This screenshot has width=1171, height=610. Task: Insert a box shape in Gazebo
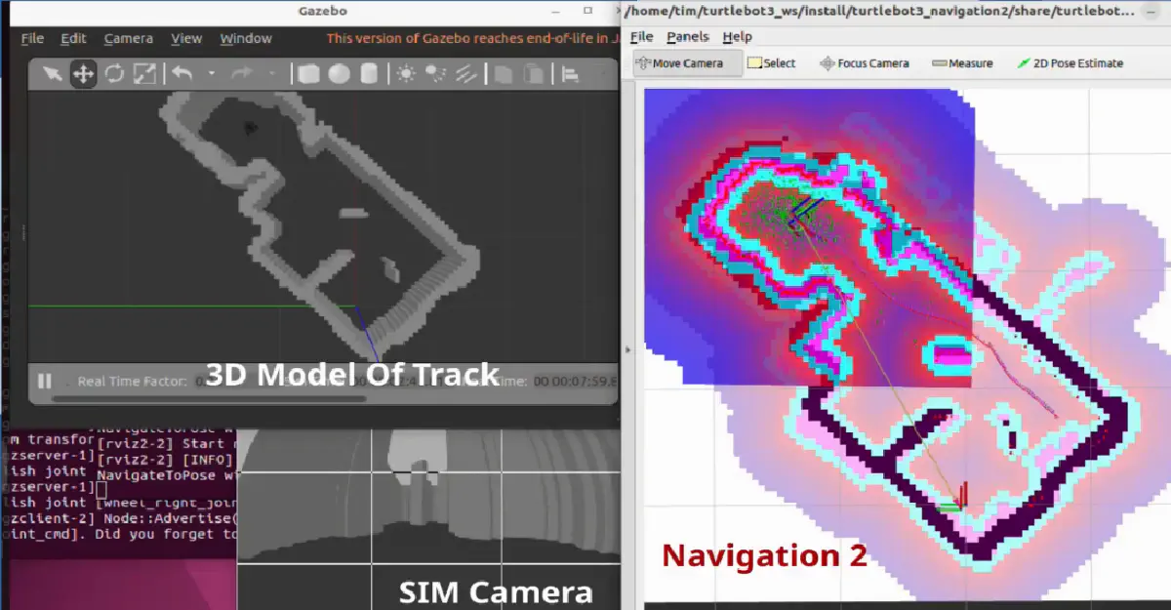[308, 74]
